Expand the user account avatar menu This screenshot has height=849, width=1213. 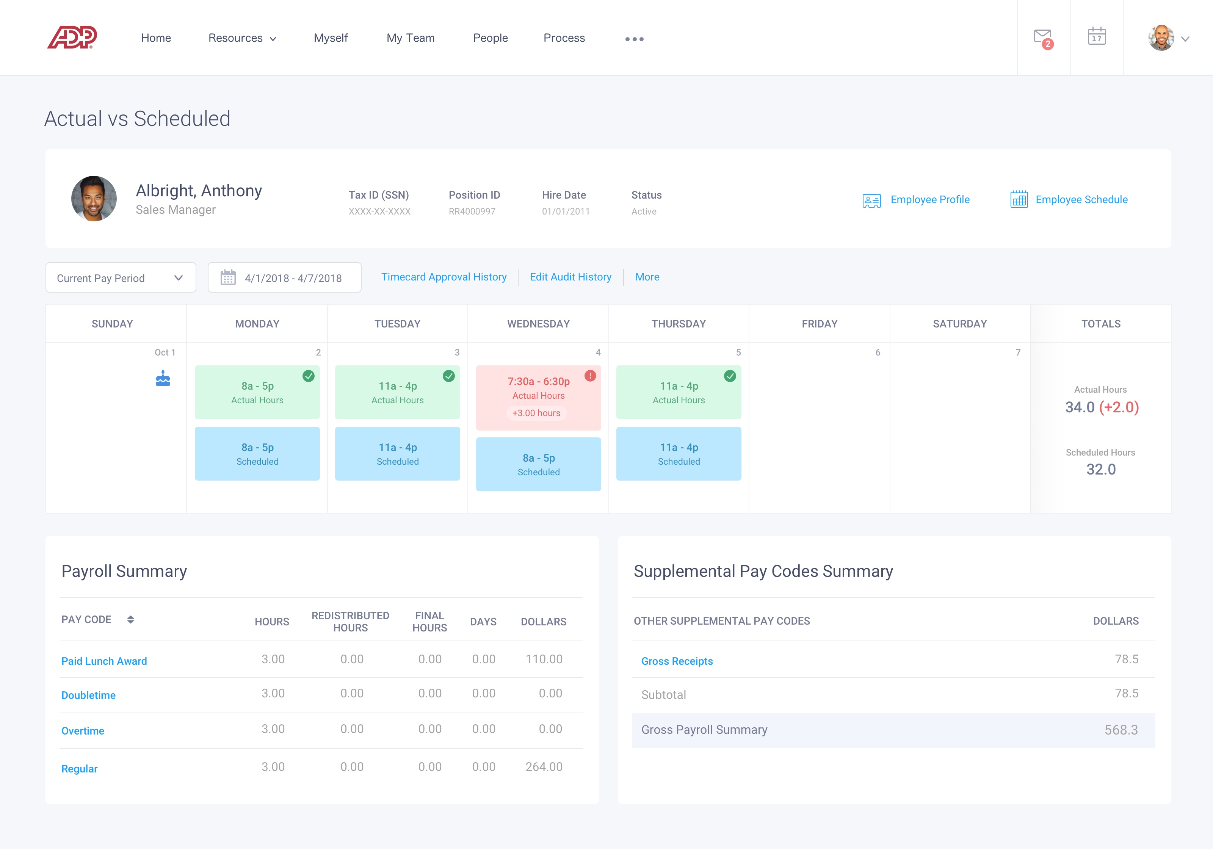click(x=1168, y=38)
